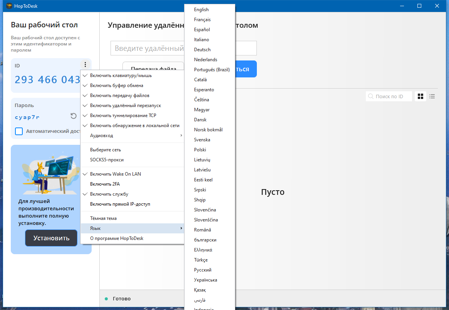The width and height of the screenshot is (449, 310).
Task: Select Čeština language
Action: (209, 100)
